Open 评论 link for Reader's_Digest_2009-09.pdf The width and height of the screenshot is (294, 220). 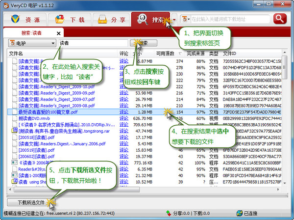tap(124, 93)
